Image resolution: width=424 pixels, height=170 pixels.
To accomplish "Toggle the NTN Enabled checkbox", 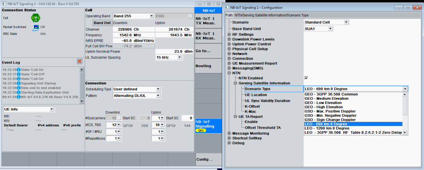I will click(x=306, y=78).
